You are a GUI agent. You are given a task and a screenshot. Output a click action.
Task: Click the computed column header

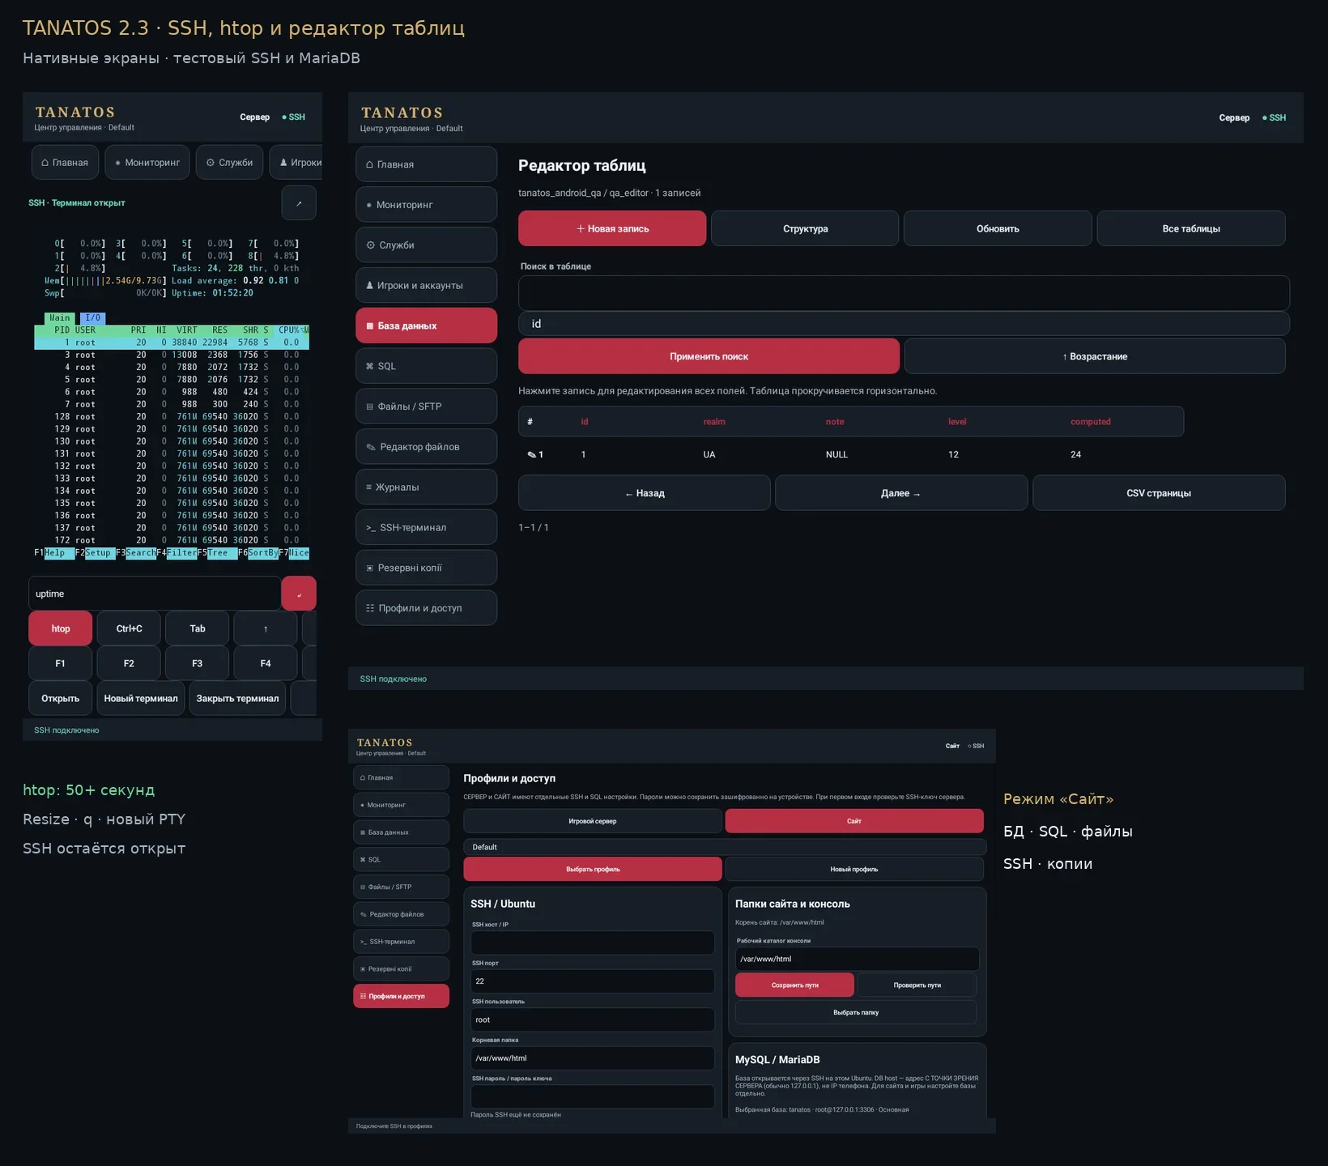(x=1091, y=422)
